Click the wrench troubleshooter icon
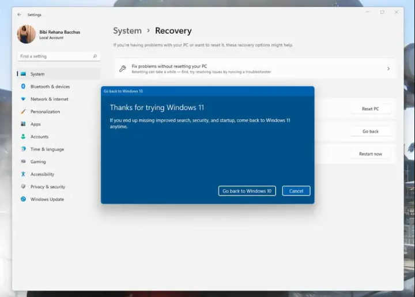This screenshot has width=415, height=297. pos(123,69)
